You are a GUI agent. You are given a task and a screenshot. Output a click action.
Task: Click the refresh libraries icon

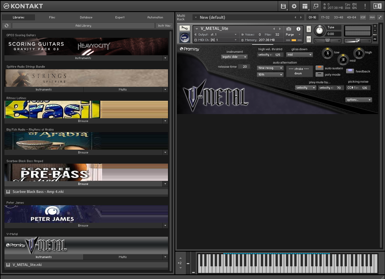click(x=6, y=25)
